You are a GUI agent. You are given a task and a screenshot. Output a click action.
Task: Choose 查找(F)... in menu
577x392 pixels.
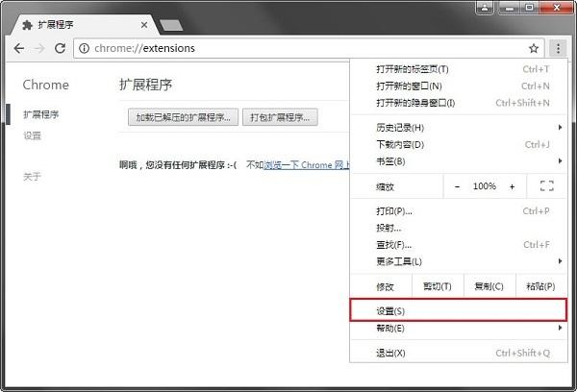pyautogui.click(x=458, y=245)
